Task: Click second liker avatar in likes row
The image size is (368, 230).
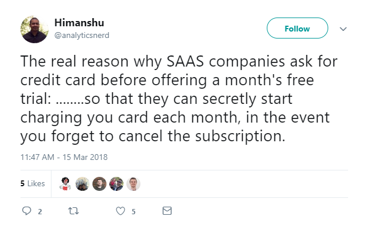Action: [x=82, y=184]
